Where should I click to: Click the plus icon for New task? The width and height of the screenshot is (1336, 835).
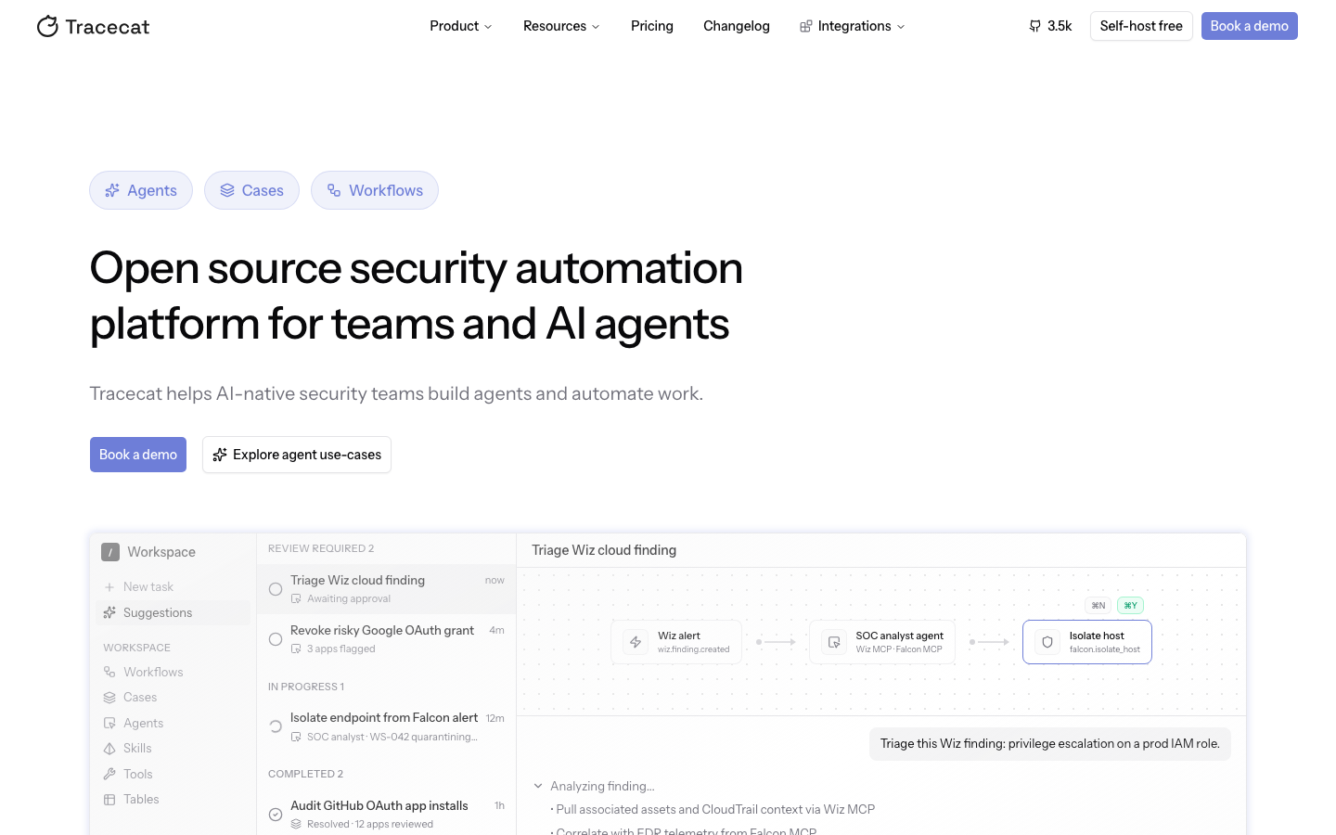(x=109, y=587)
